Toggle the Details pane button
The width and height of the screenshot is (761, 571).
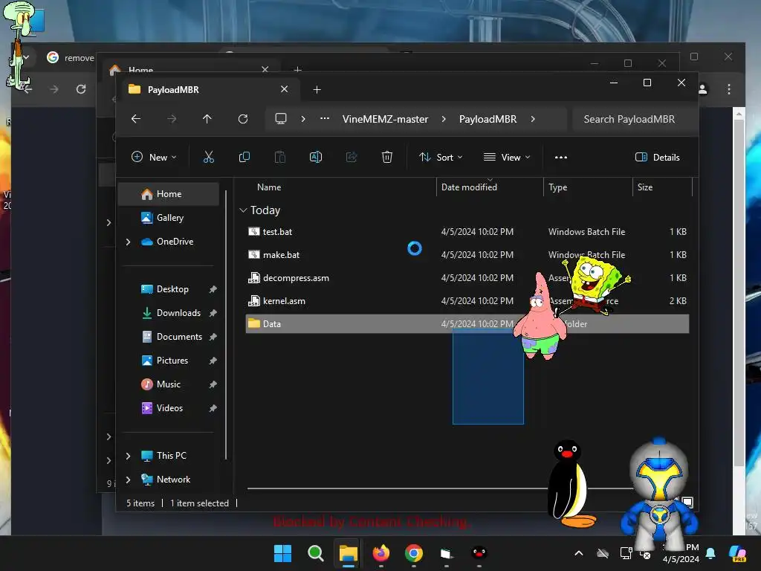click(658, 158)
